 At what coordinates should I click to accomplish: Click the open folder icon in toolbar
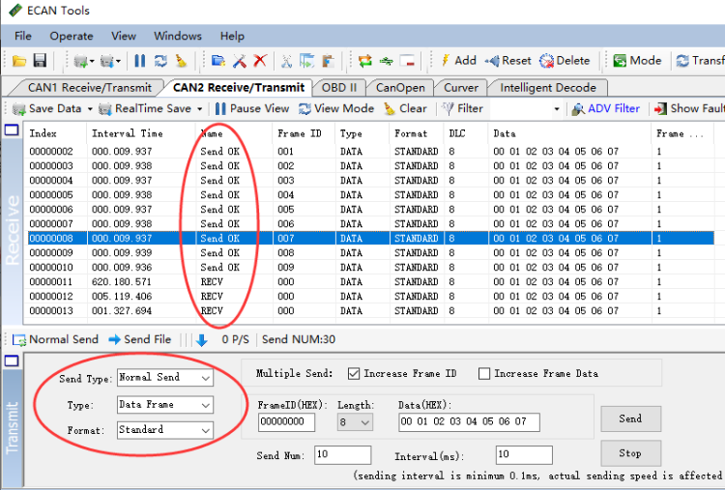point(19,61)
